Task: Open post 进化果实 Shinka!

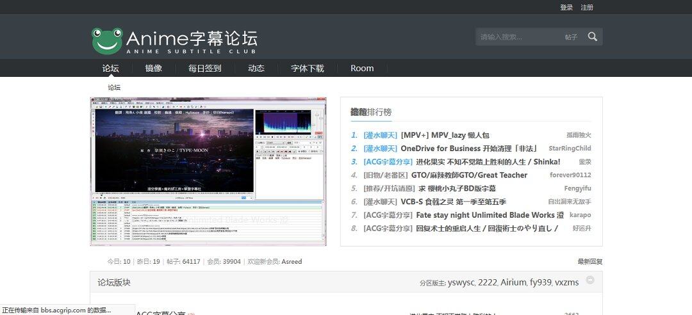Action: [x=488, y=162]
